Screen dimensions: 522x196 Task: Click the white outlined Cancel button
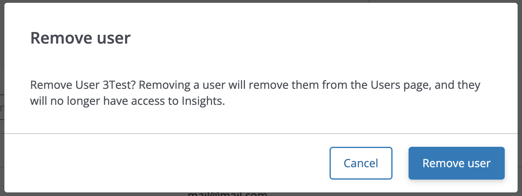coord(361,163)
